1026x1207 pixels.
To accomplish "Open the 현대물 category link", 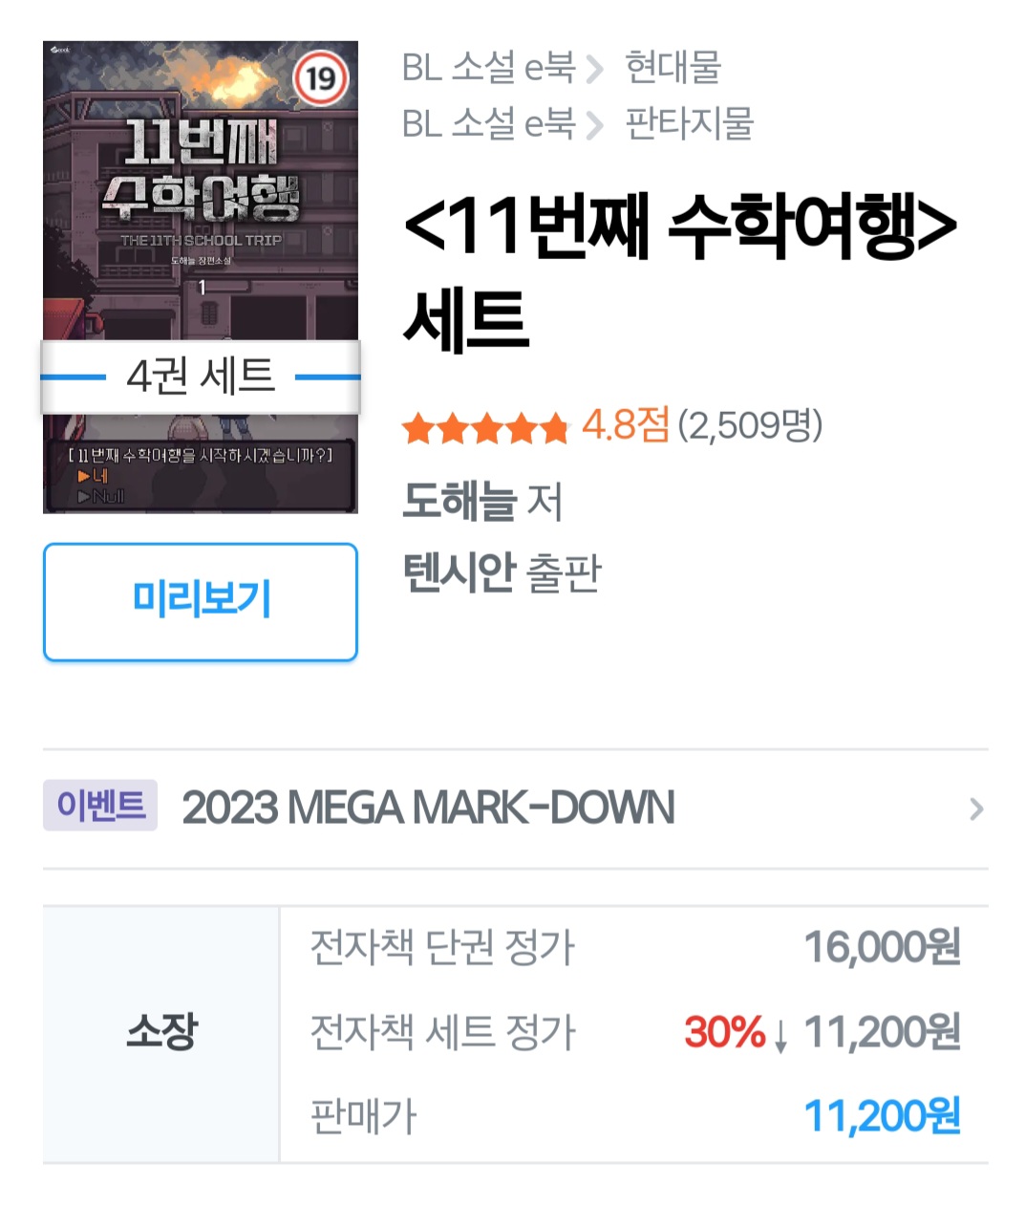I will [673, 67].
